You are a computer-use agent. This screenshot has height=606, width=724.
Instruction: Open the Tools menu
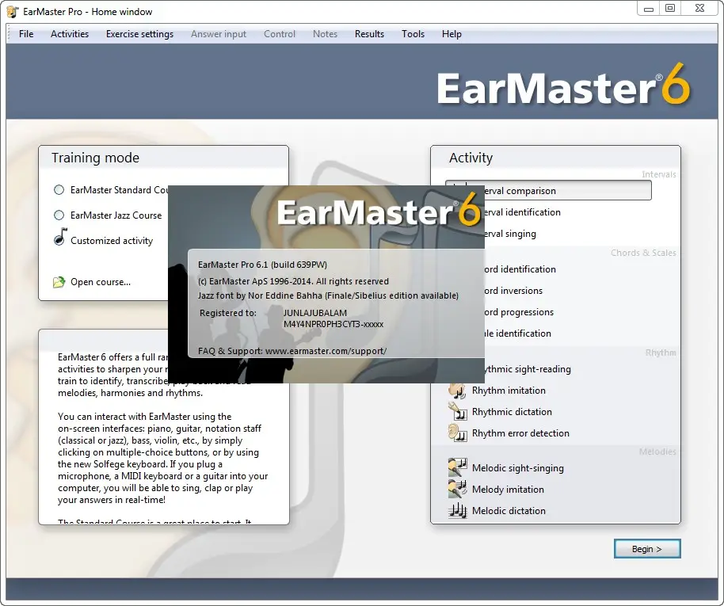point(413,34)
